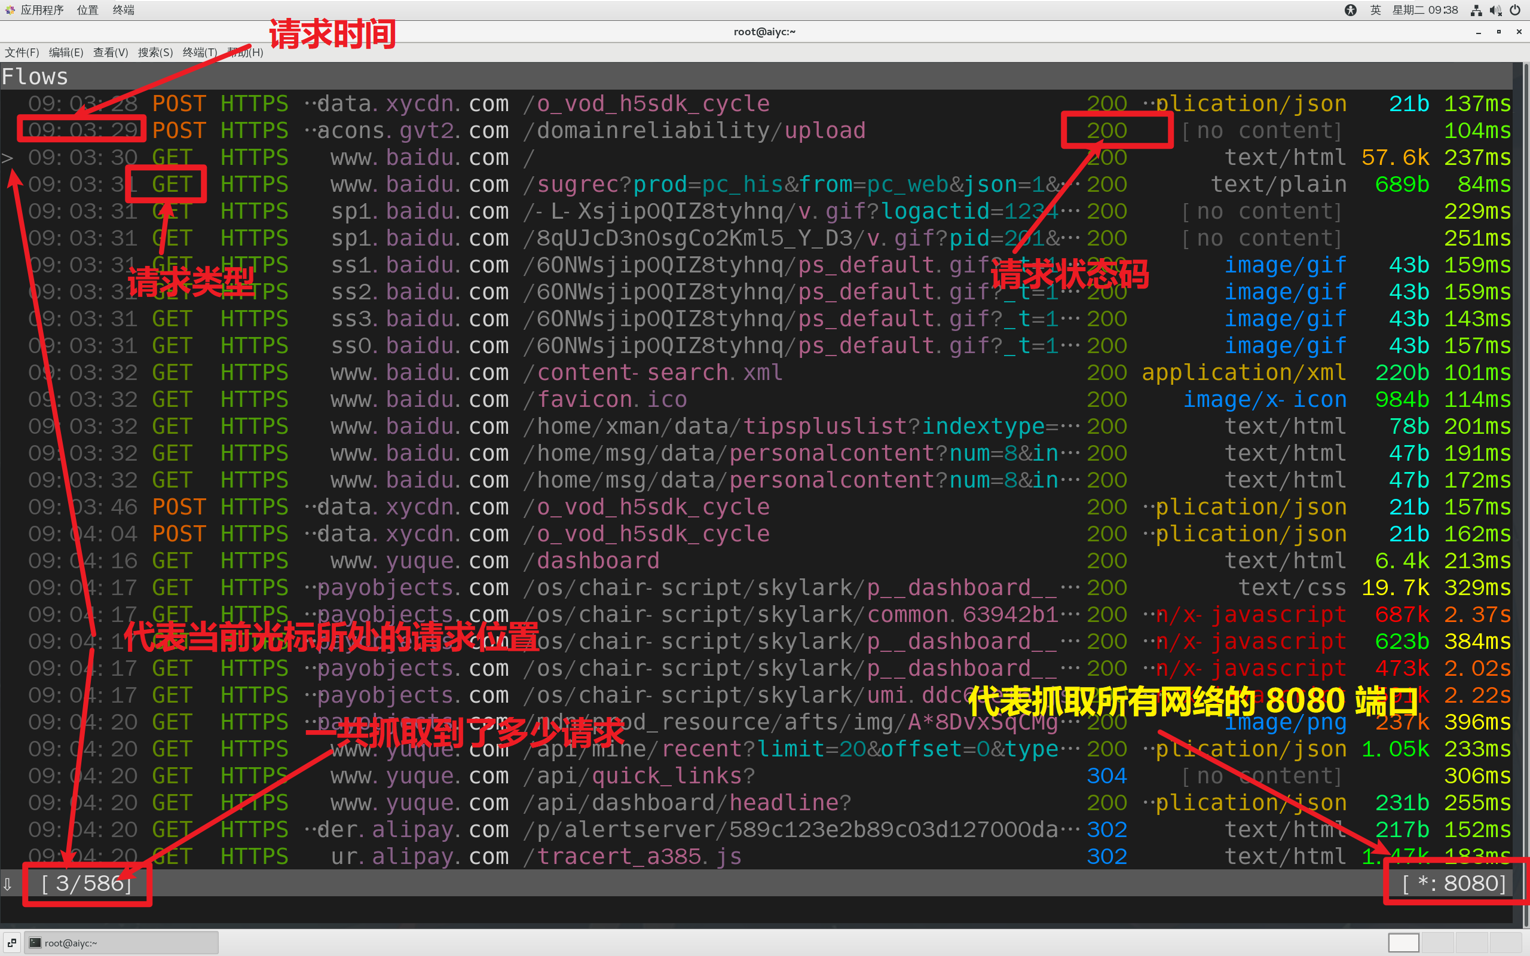
Task: Select the www.baidu.com / flow row
Action: click(756, 157)
